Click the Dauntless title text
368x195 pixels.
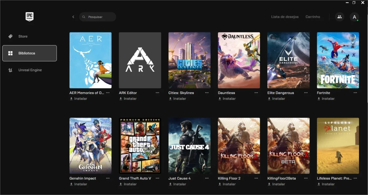pos(227,93)
